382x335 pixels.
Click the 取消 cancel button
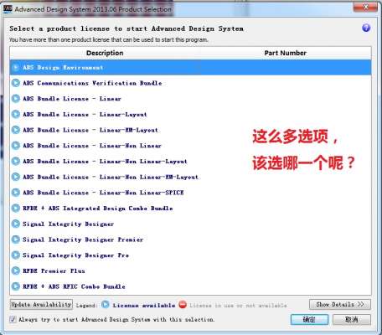pos(352,319)
